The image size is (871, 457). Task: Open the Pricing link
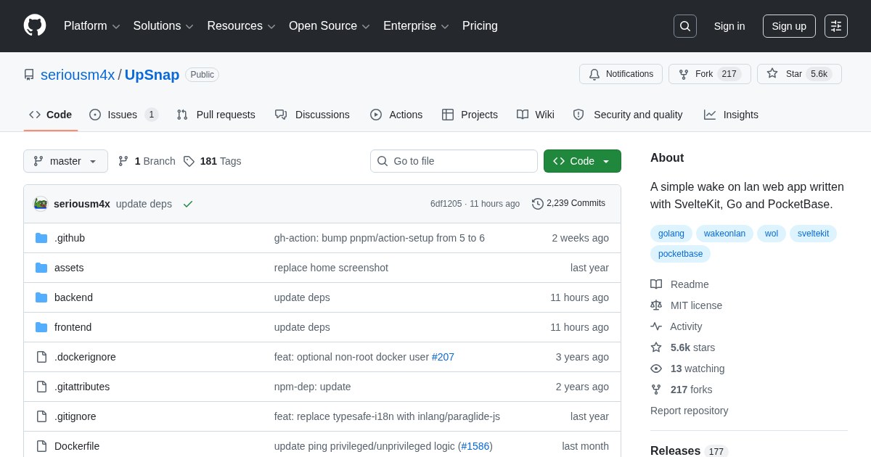coord(480,26)
